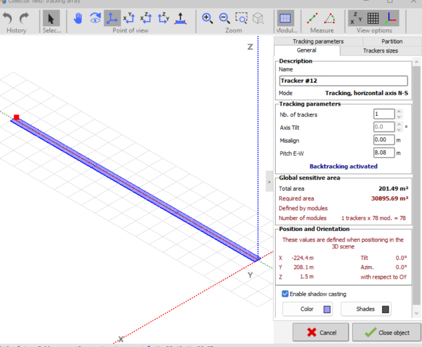
Task: Choose the orbit eye view tool
Action: click(95, 19)
